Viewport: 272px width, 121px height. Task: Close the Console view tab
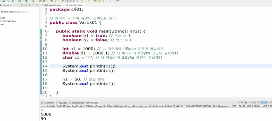[100, 103]
